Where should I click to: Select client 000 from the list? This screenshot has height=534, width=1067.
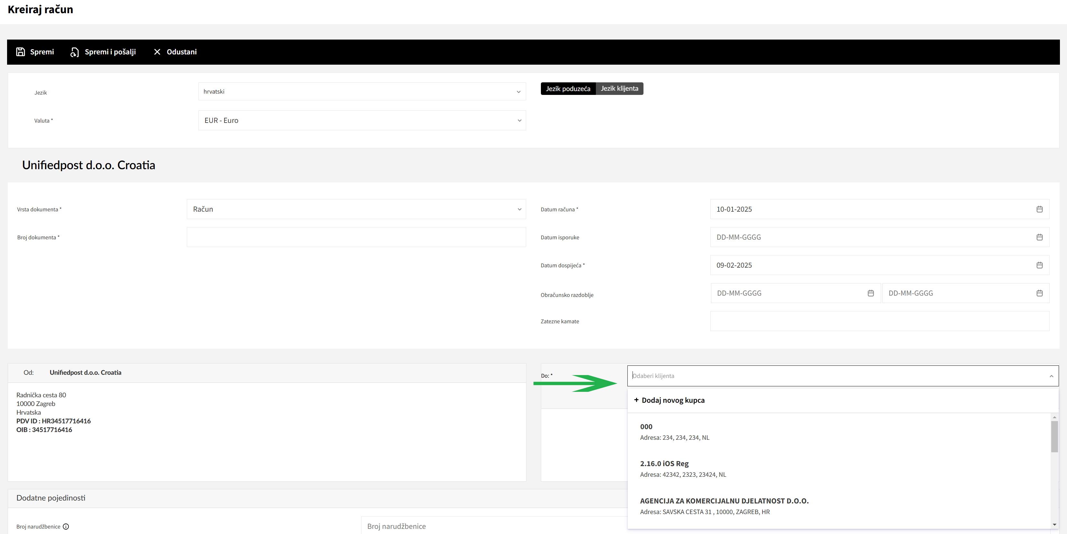[839, 432]
